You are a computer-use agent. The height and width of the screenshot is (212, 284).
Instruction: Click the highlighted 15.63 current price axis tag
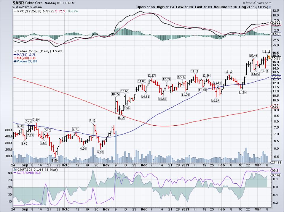coord(276,58)
